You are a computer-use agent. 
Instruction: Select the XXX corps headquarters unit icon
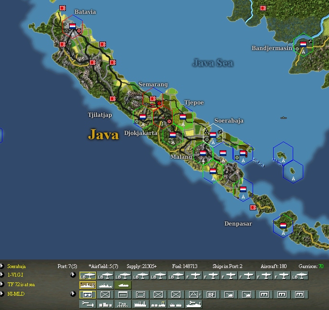point(123,294)
